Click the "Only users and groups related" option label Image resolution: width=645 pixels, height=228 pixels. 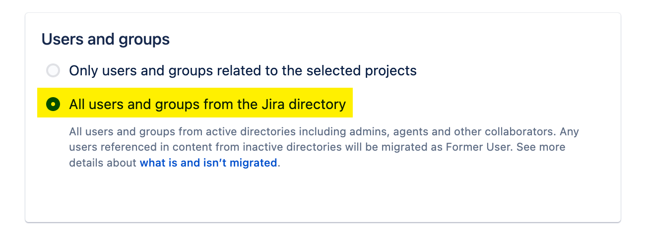click(x=243, y=71)
